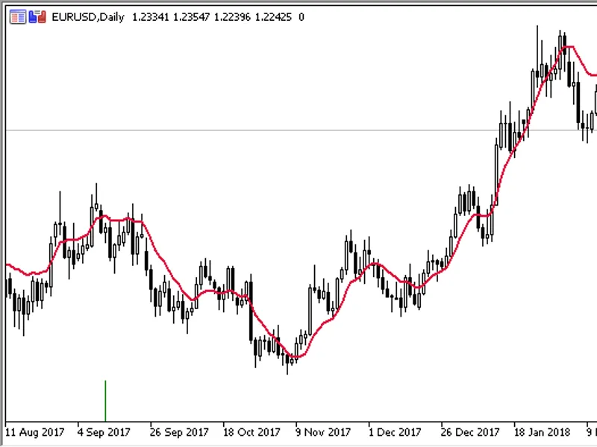Click the open price 1.23341 value
The width and height of the screenshot is (597, 447).
151,17
